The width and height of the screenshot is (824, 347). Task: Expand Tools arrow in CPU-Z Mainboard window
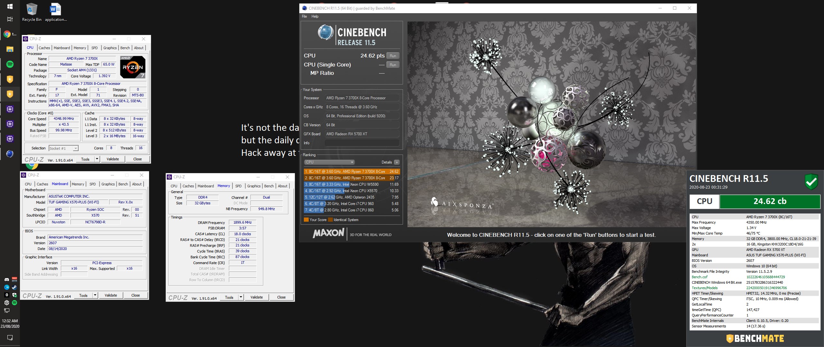pyautogui.click(x=95, y=295)
